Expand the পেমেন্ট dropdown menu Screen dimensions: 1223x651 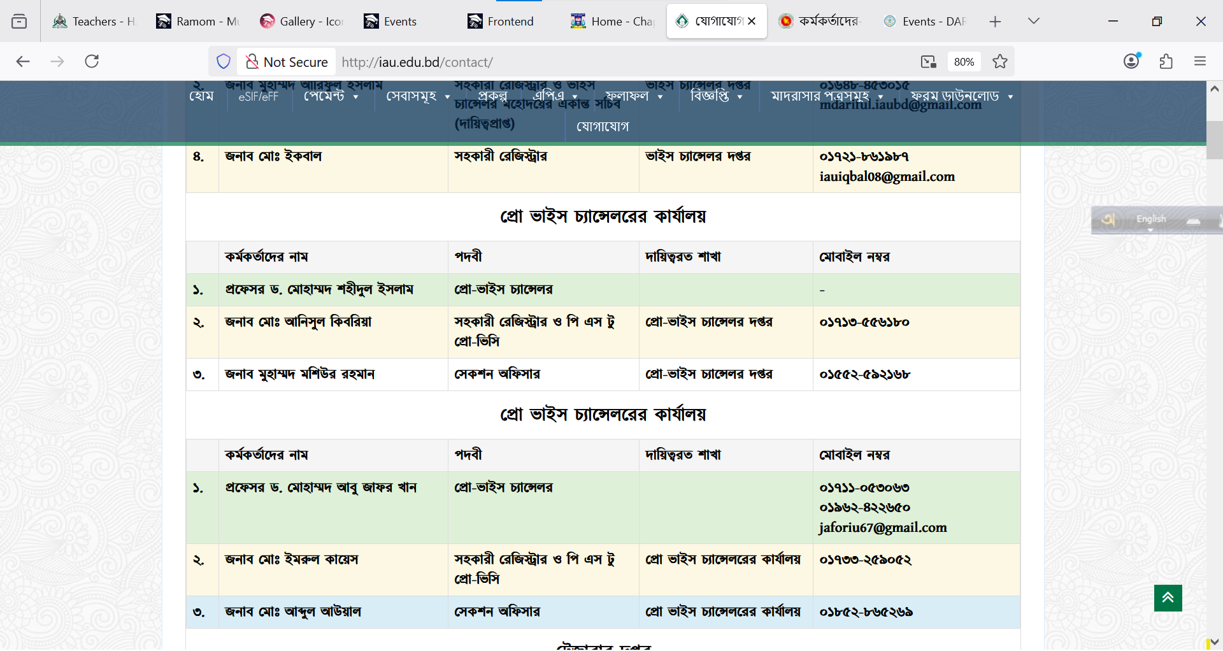click(331, 96)
